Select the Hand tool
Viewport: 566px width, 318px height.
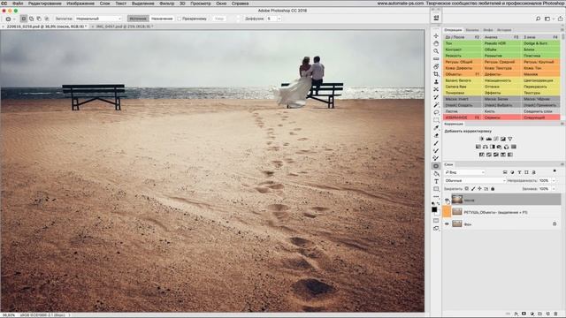pos(436,43)
